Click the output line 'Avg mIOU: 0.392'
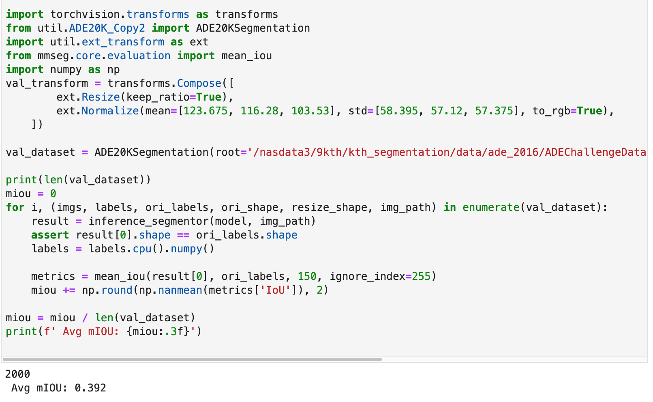Image resolution: width=653 pixels, height=402 pixels. coord(59,388)
